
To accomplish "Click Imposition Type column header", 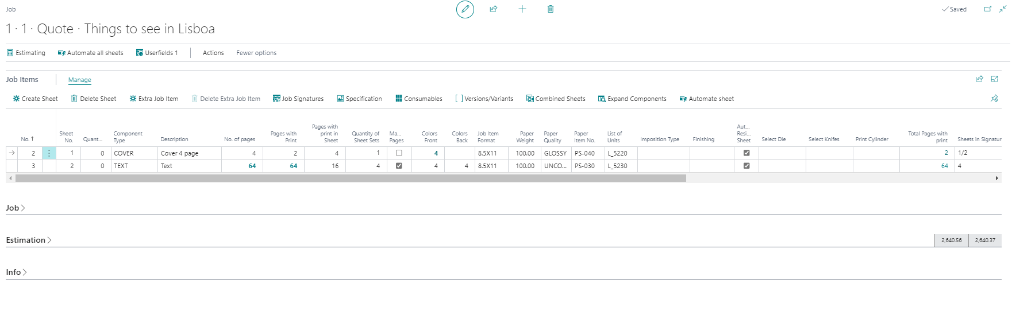I will (x=660, y=139).
